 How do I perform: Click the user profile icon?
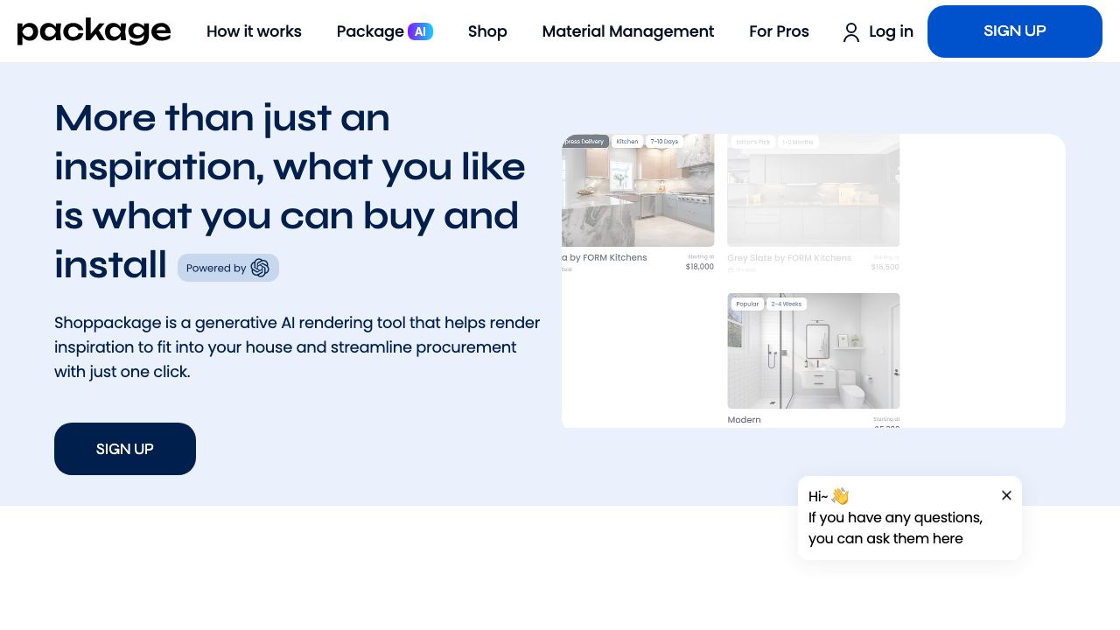tap(851, 32)
